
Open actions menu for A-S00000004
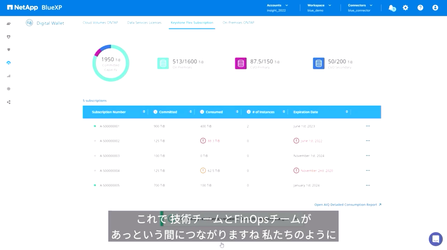tap(368, 170)
